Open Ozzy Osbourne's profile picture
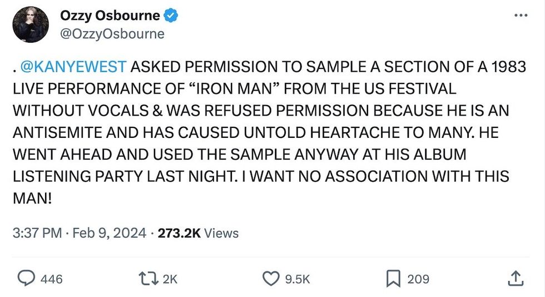 31,24
